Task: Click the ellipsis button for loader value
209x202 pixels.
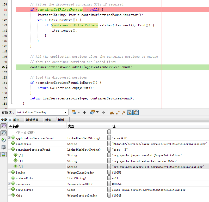Action: click(109, 172)
